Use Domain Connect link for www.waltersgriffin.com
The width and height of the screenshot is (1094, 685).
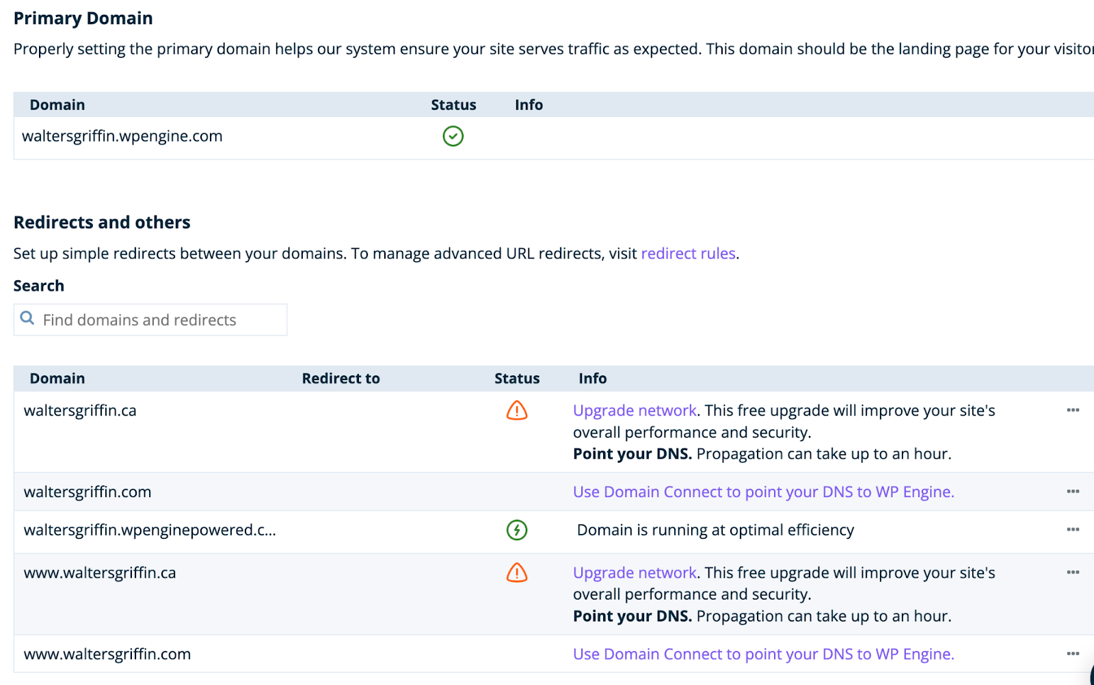(x=764, y=654)
